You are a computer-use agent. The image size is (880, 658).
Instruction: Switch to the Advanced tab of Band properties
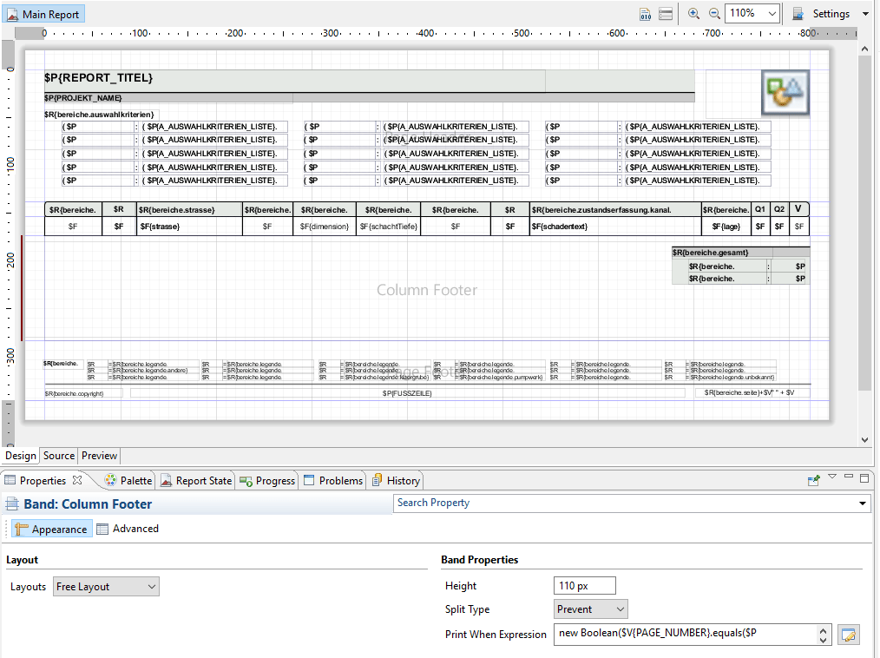(x=128, y=529)
